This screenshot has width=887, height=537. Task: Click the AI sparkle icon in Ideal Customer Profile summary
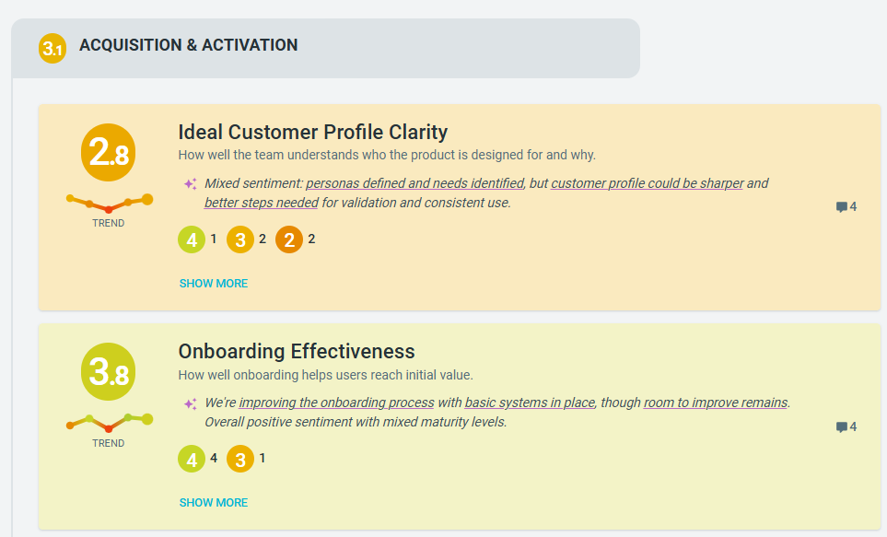coord(190,184)
